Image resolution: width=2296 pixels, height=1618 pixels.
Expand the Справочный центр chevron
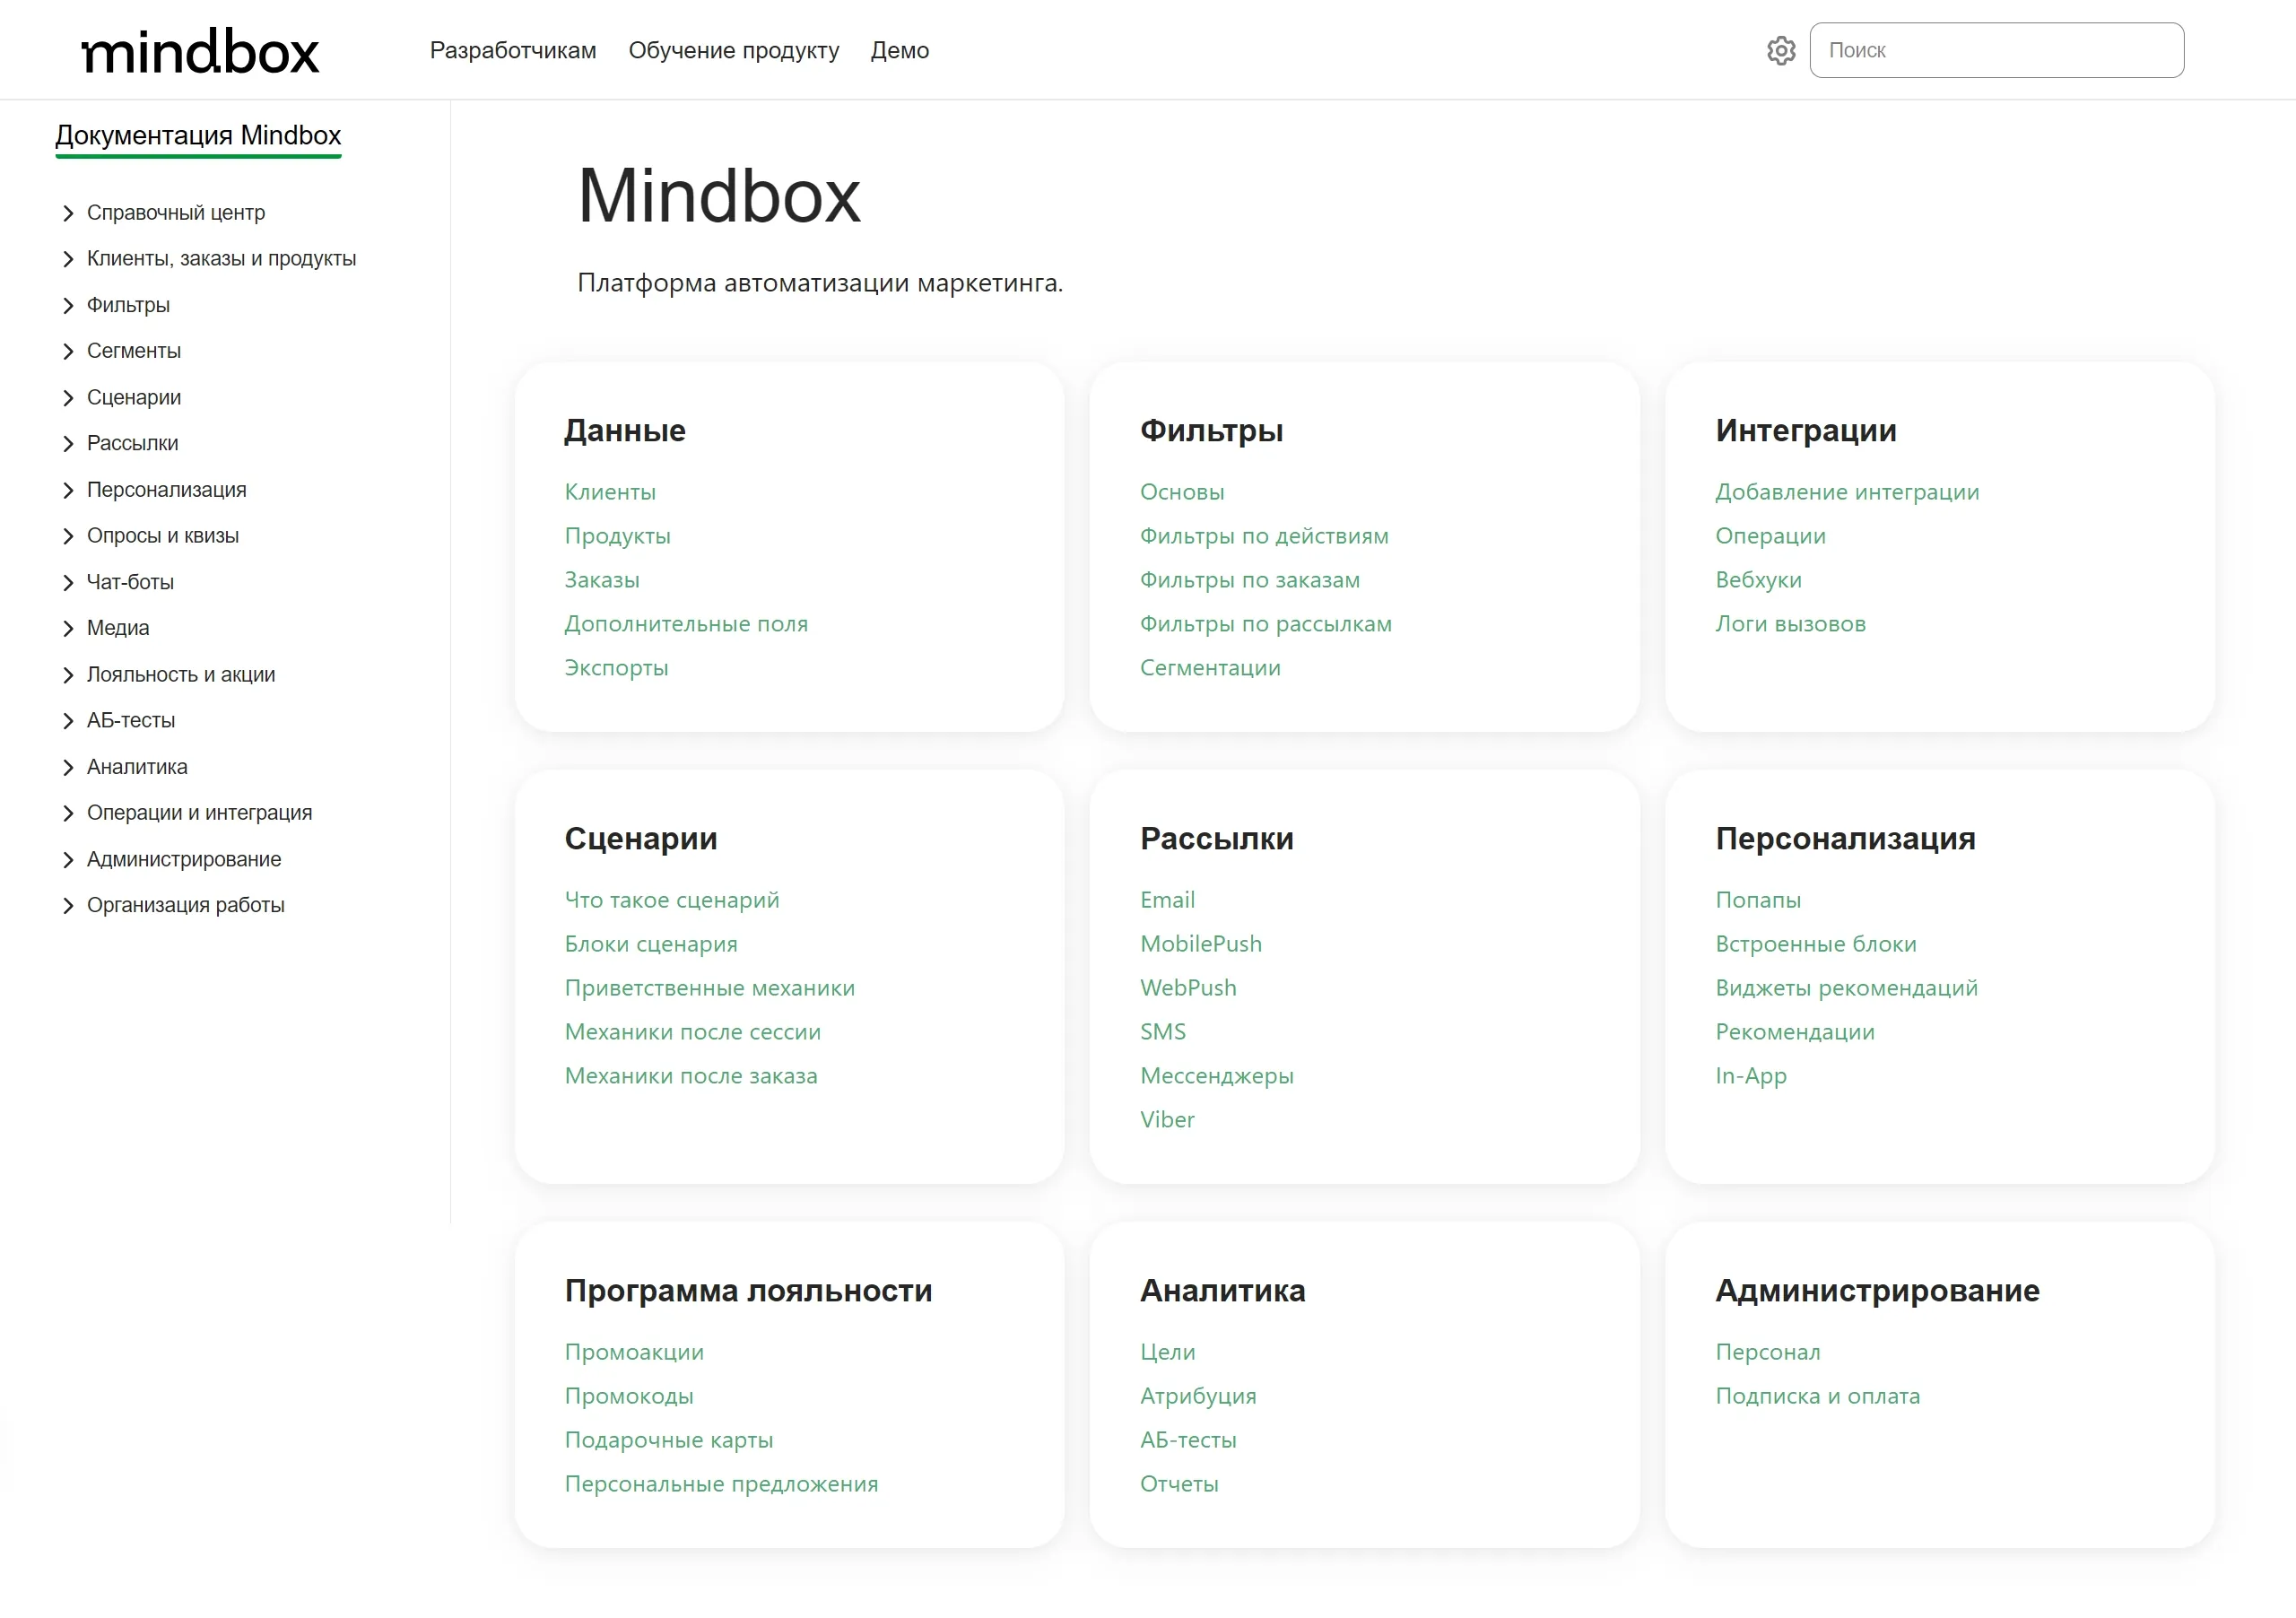click(x=68, y=213)
